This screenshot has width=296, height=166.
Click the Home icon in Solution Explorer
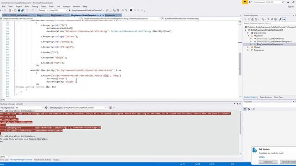click(x=253, y=19)
